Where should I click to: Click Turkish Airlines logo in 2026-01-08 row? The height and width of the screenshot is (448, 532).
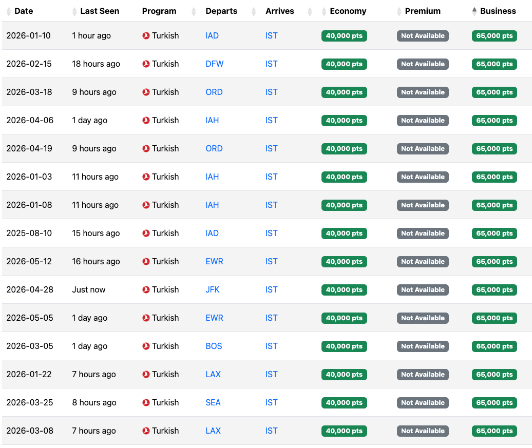[146, 205]
